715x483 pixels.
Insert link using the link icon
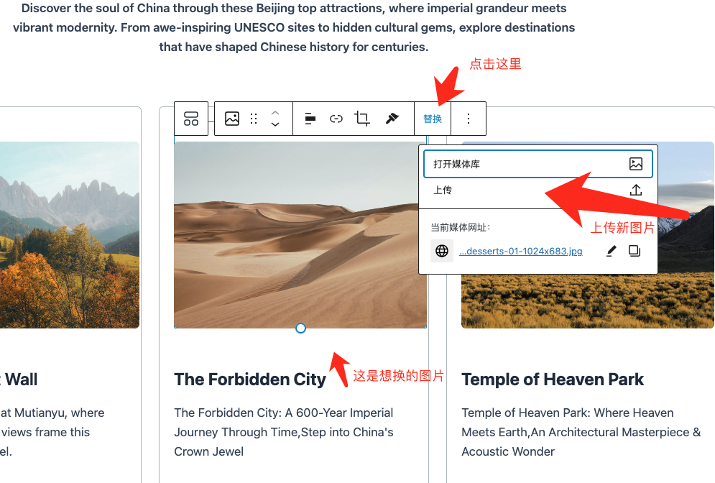pos(336,119)
